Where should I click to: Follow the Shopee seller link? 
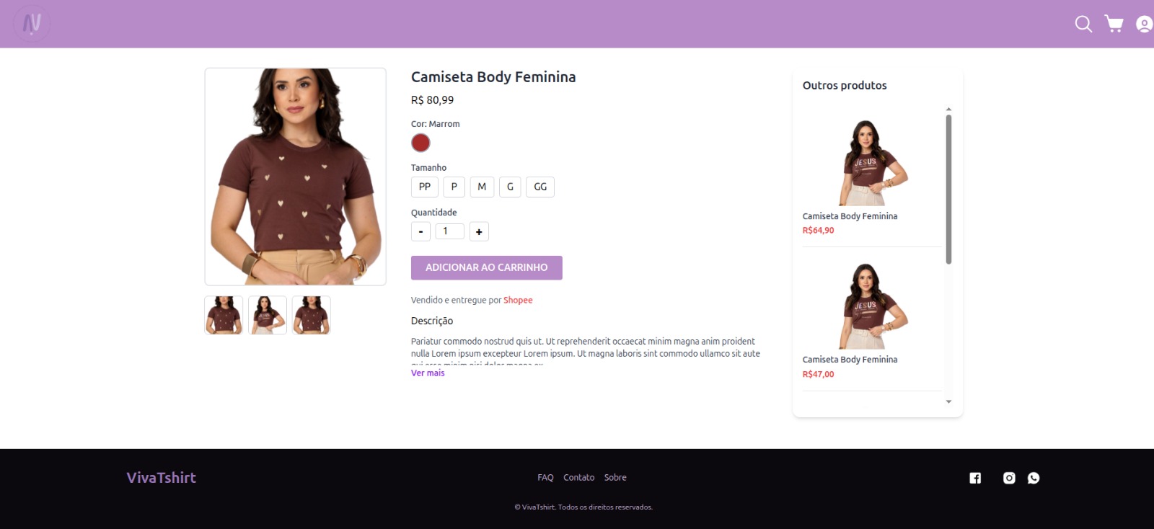pyautogui.click(x=518, y=300)
